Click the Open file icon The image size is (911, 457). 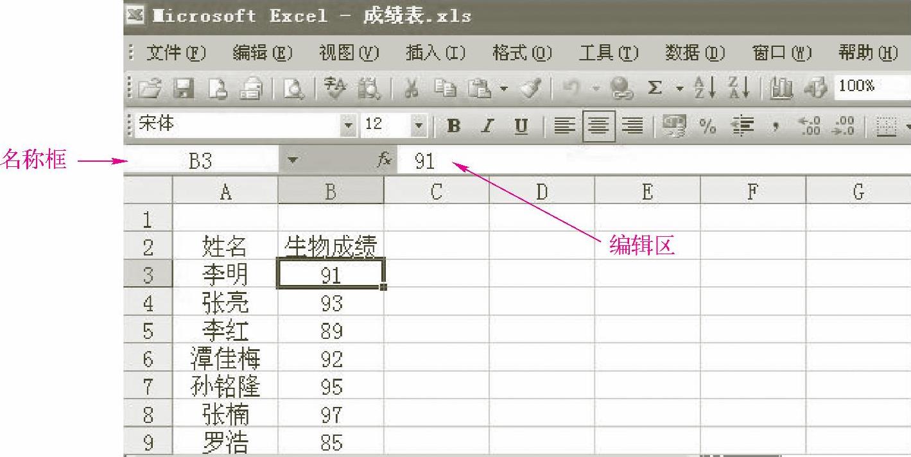point(150,87)
